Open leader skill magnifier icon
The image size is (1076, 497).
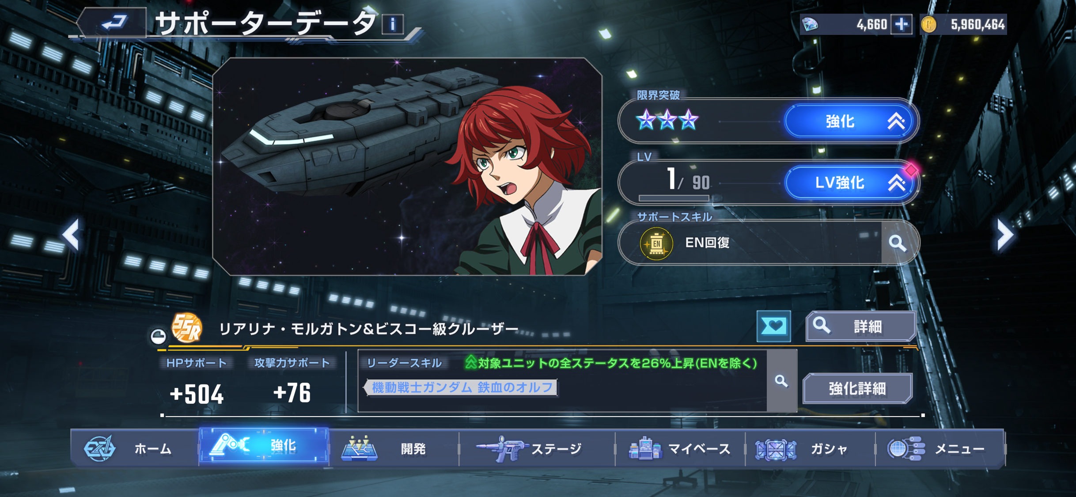point(781,381)
